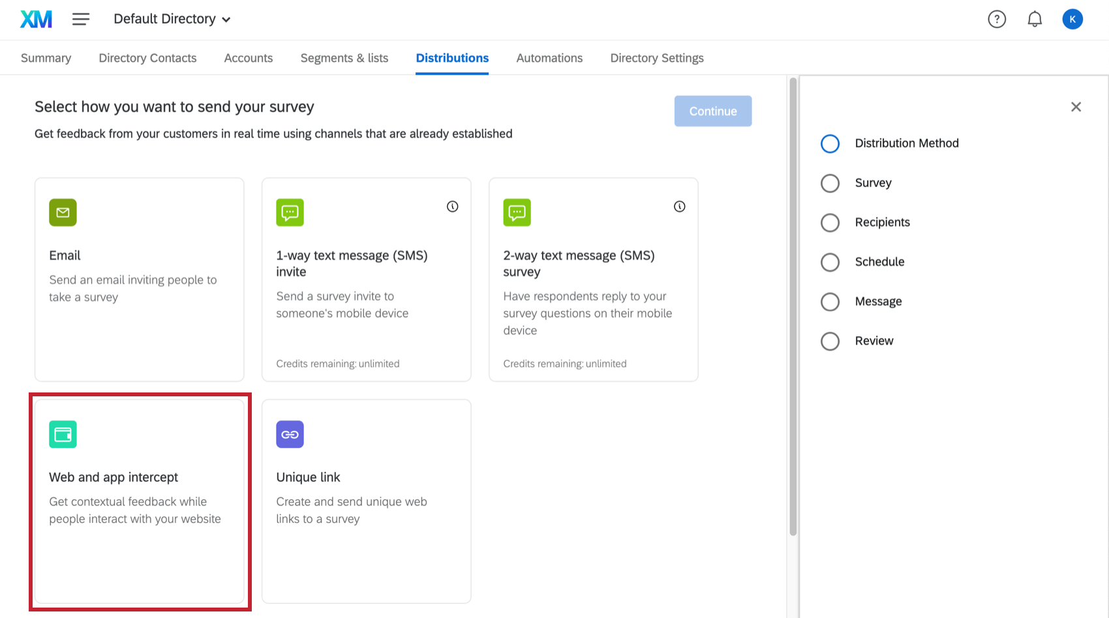This screenshot has width=1109, height=618.
Task: Click 'Send a survey invite' description text
Action: [342, 304]
